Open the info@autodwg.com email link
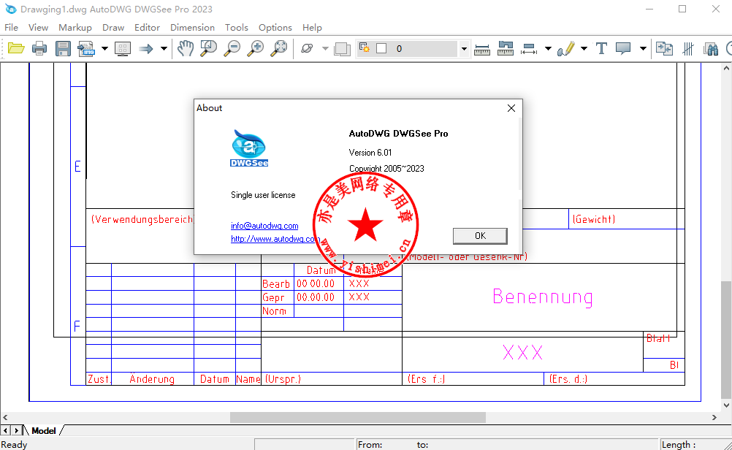The image size is (732, 450). (264, 226)
